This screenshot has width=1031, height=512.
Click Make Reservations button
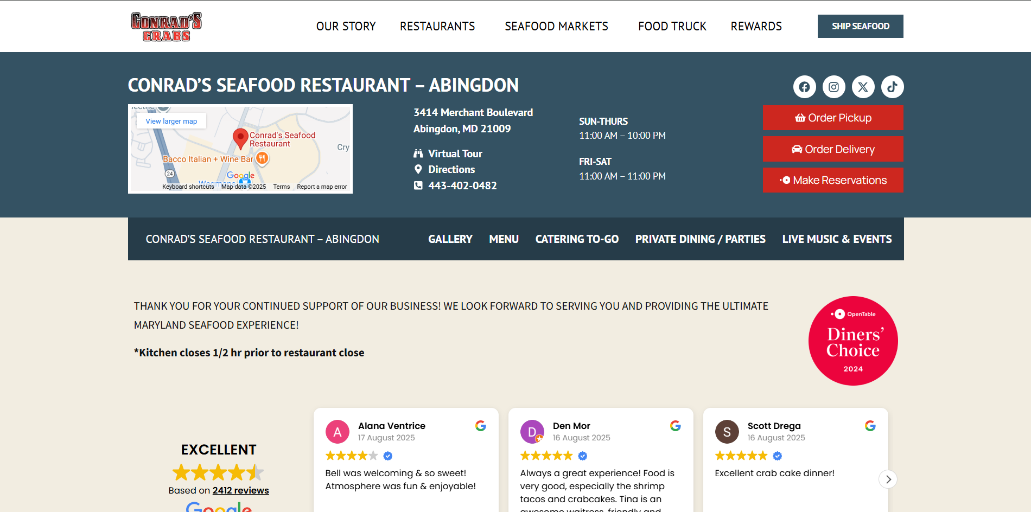pos(833,180)
